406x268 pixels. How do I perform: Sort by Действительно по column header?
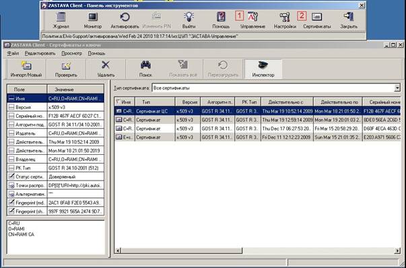[337, 102]
